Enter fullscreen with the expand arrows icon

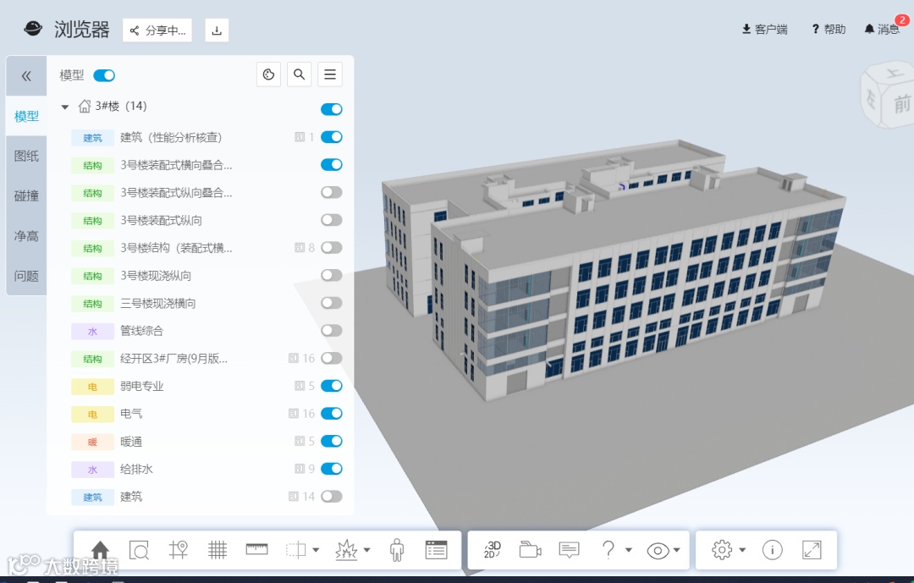click(x=812, y=550)
